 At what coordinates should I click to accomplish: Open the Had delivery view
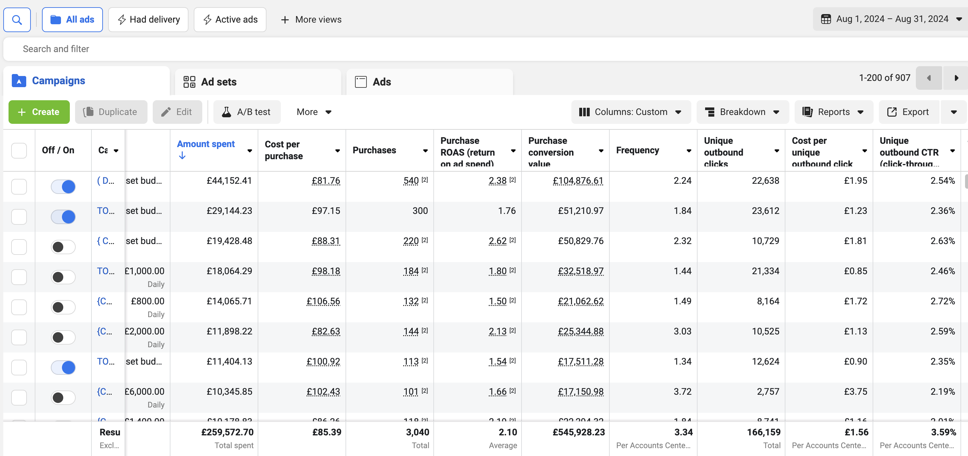148,20
